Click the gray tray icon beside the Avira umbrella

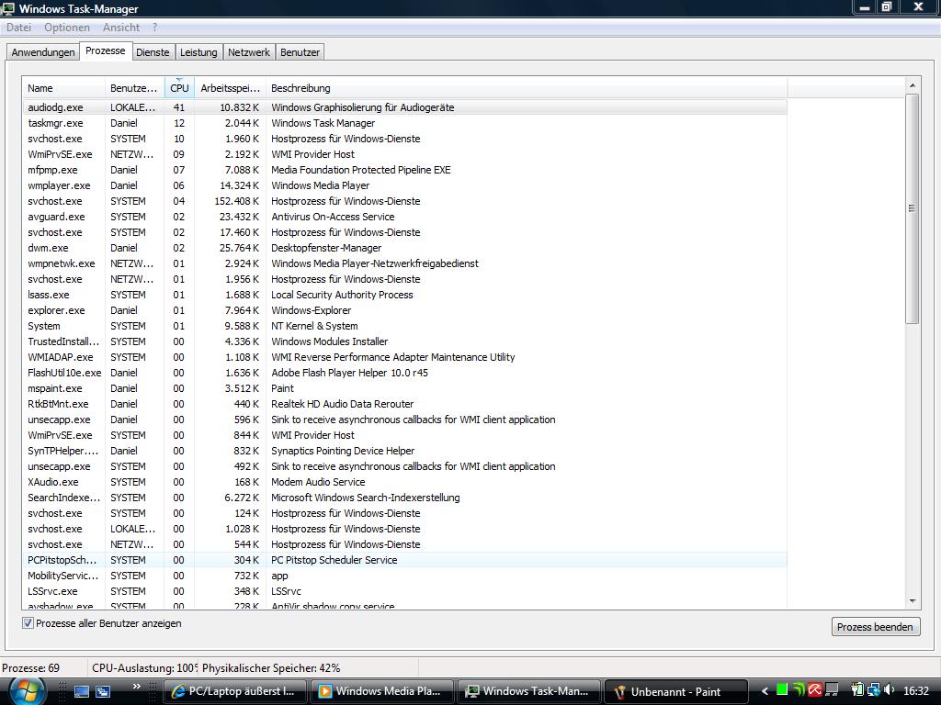[832, 690]
